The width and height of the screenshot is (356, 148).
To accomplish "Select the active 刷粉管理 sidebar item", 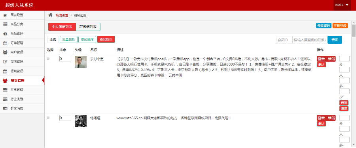I will tap(22, 80).
